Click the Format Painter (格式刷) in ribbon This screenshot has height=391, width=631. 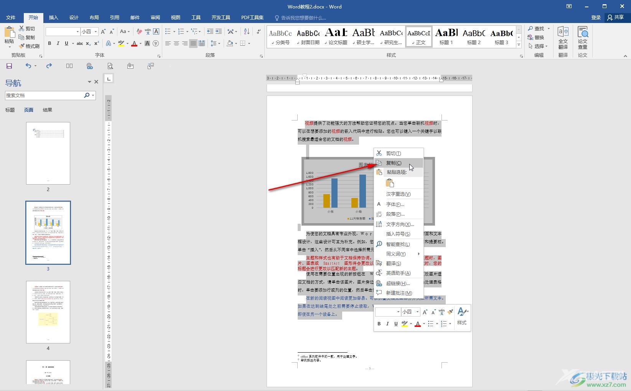tap(29, 46)
